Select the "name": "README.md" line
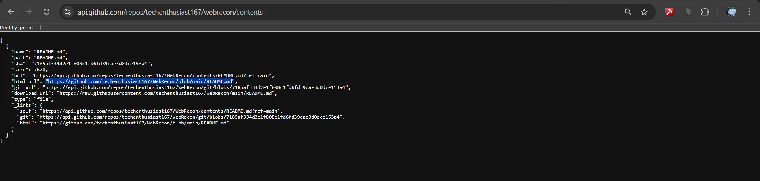 click(x=40, y=52)
